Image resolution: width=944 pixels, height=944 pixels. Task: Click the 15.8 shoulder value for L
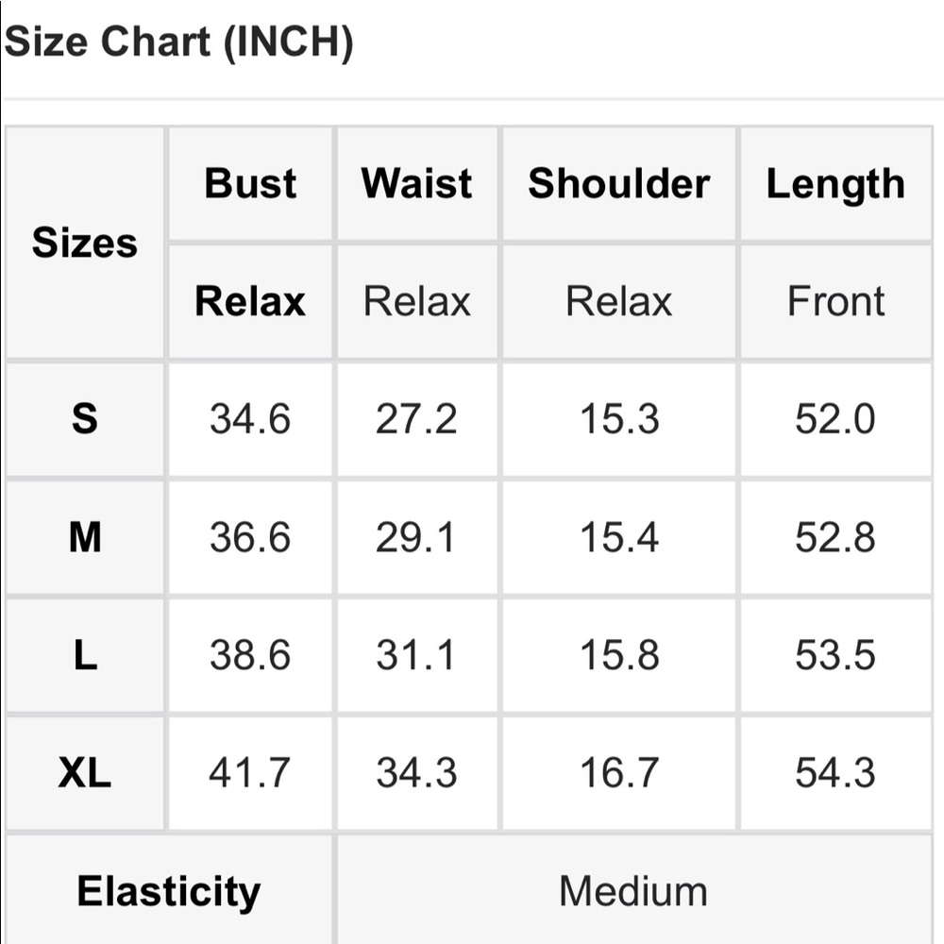(619, 655)
